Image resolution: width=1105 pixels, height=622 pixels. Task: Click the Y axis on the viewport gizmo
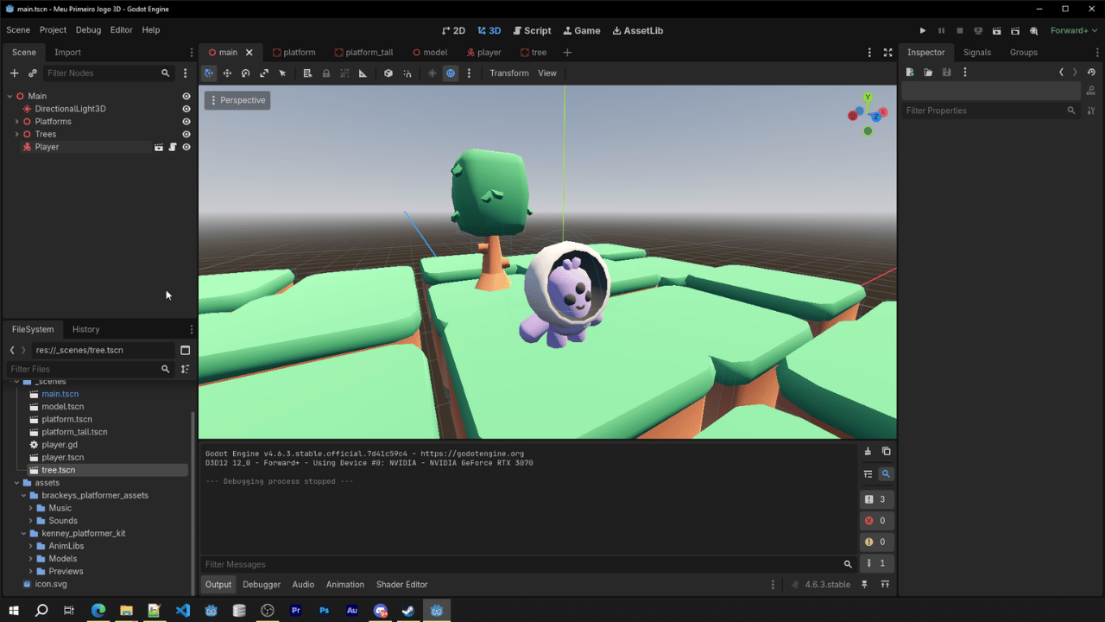tap(868, 98)
